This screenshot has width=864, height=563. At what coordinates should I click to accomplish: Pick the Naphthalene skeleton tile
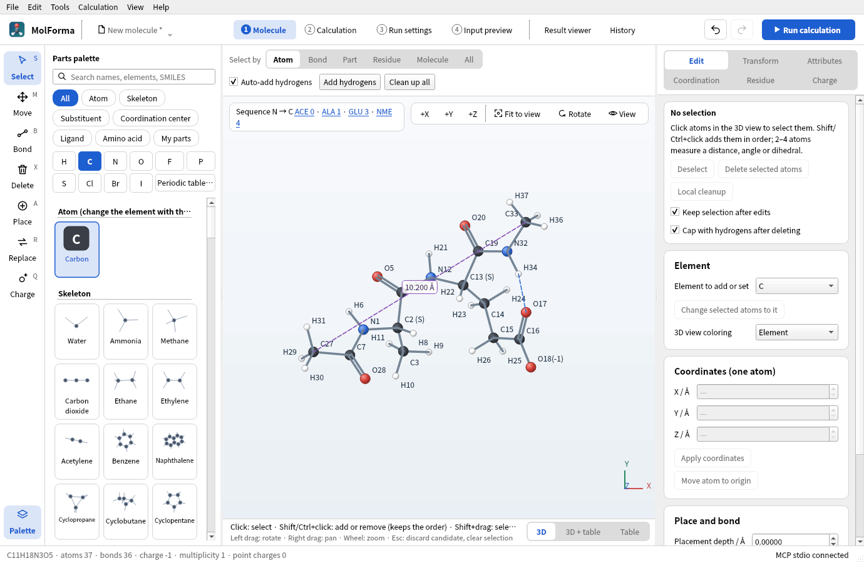point(175,452)
